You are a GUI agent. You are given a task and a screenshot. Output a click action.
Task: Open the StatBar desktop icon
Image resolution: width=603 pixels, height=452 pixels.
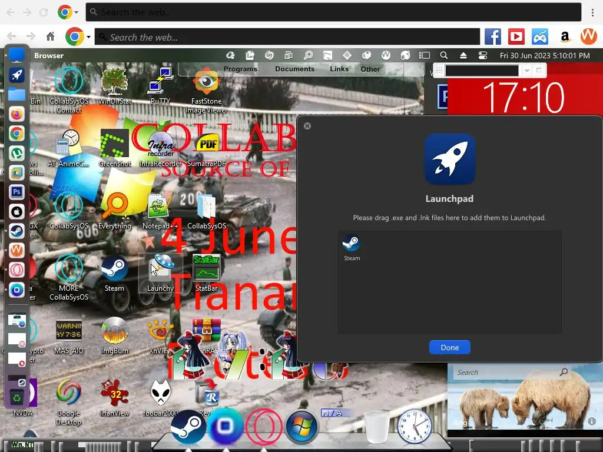206,273
